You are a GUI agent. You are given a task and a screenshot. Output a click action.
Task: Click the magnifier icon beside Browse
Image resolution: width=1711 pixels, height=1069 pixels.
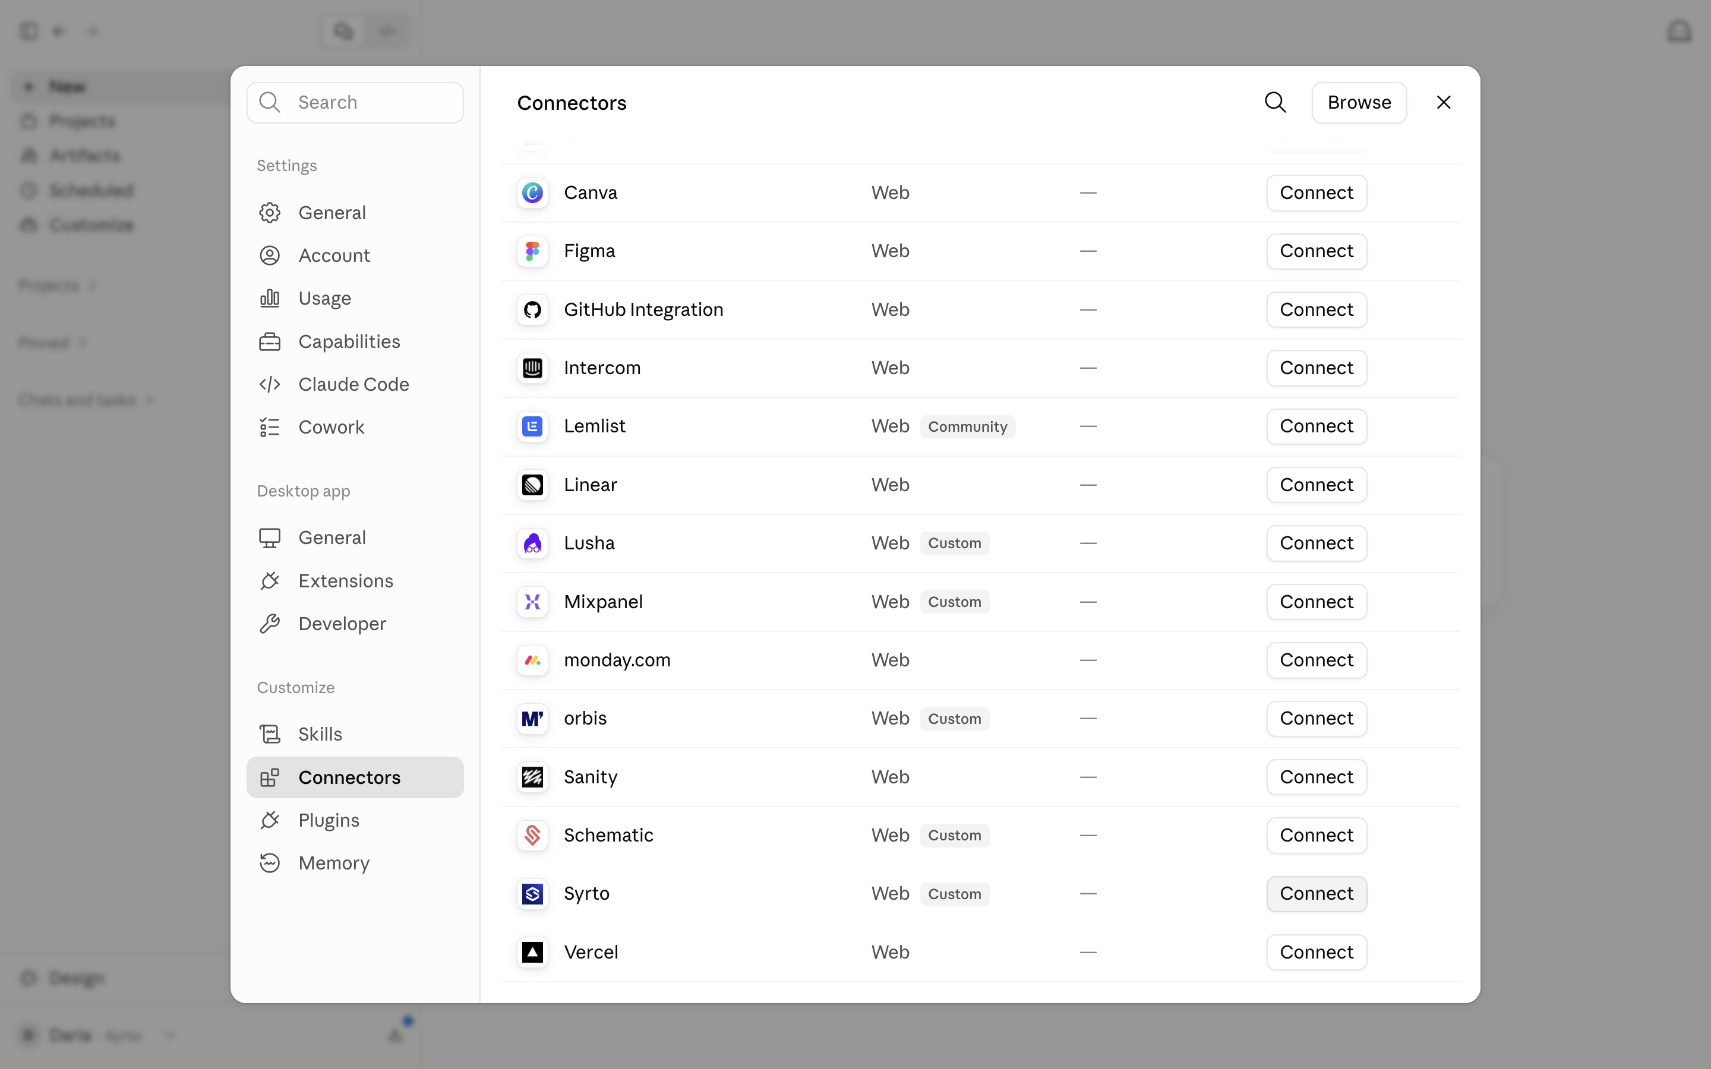1275,103
